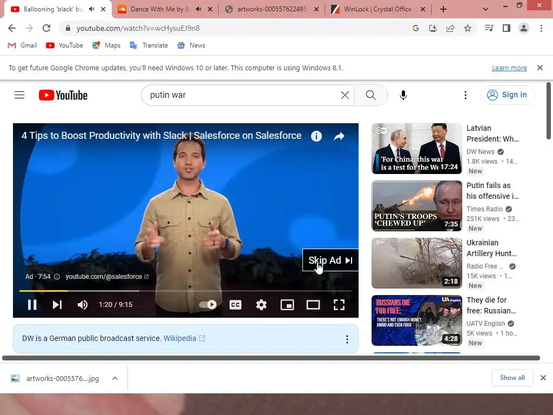Open a new browser tab

[443, 10]
